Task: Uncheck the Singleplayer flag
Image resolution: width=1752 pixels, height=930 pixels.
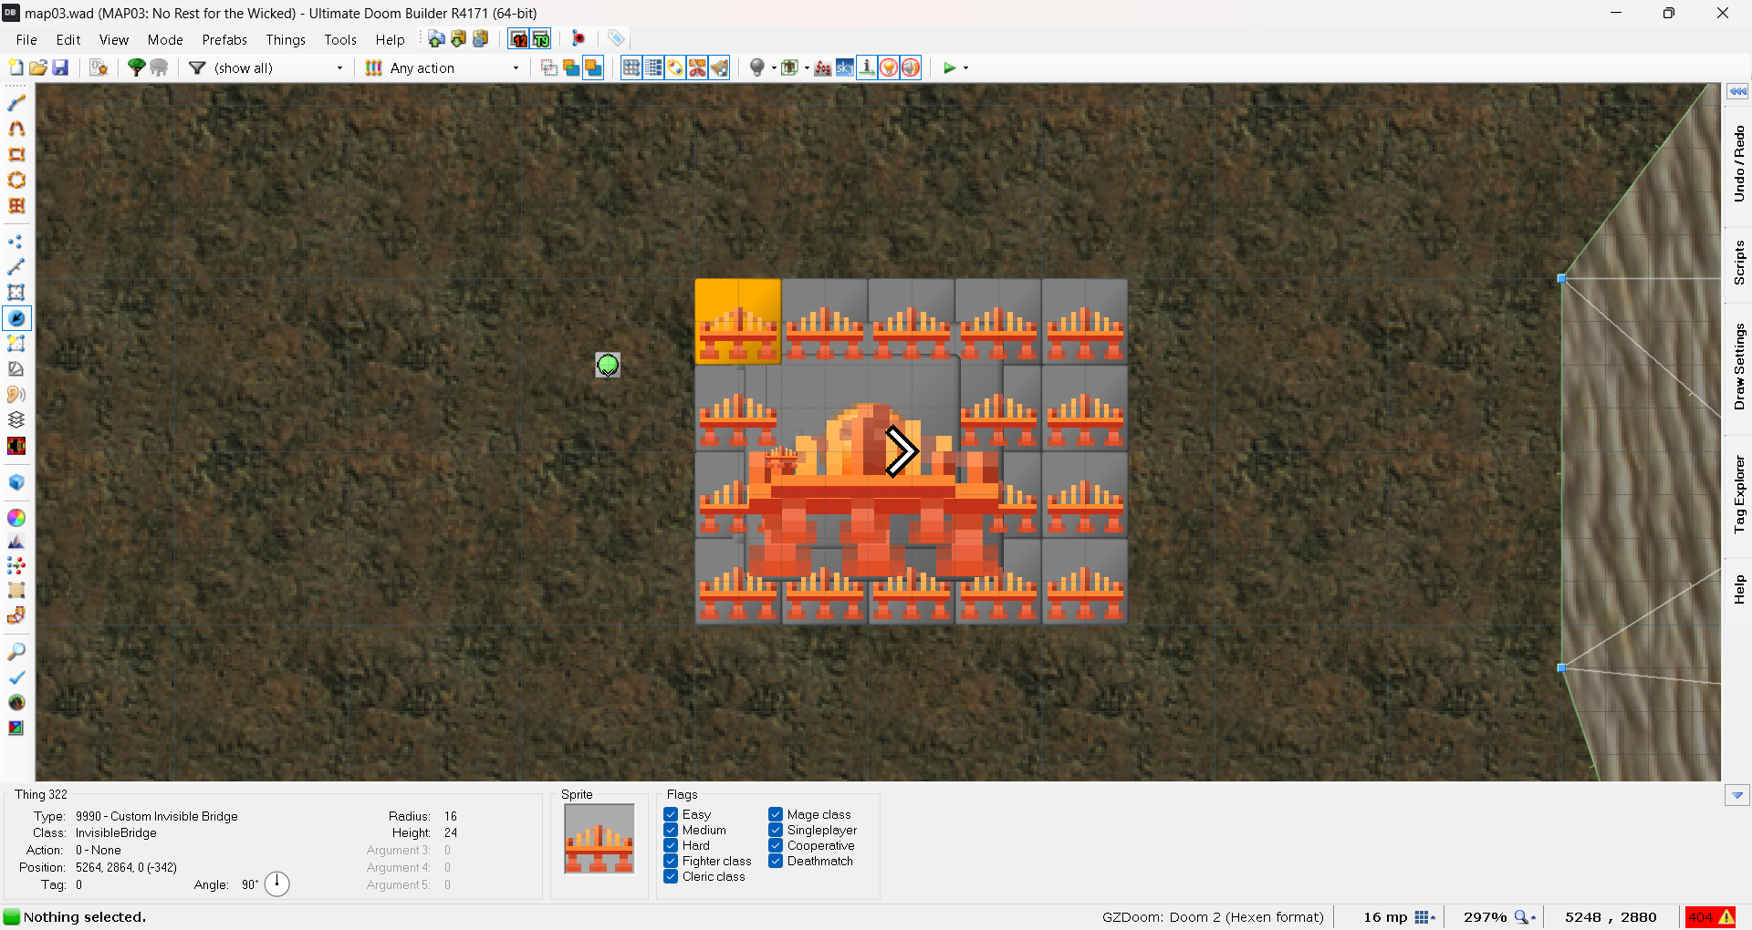Action: [776, 830]
